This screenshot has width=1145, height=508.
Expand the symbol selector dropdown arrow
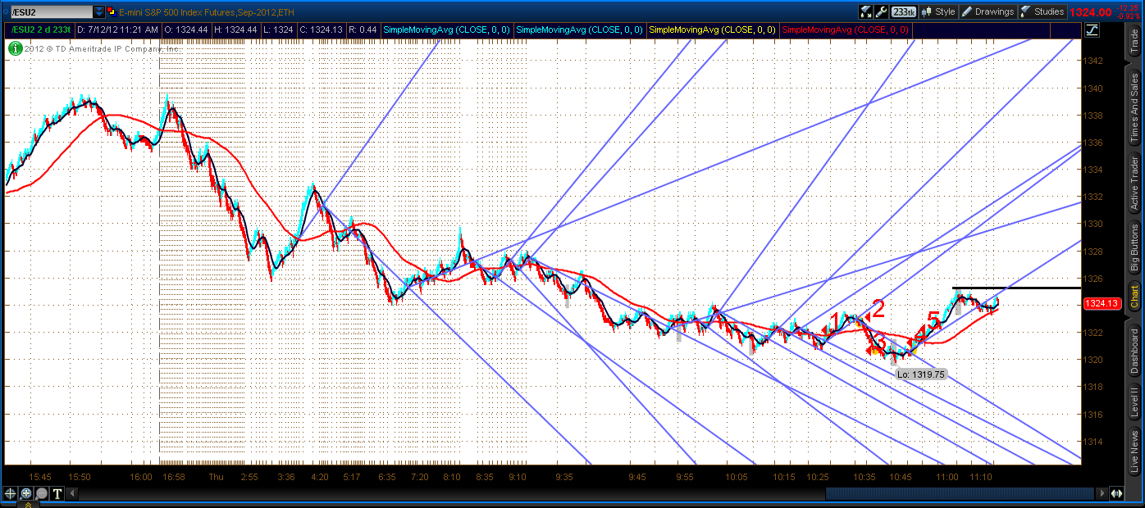(x=99, y=11)
